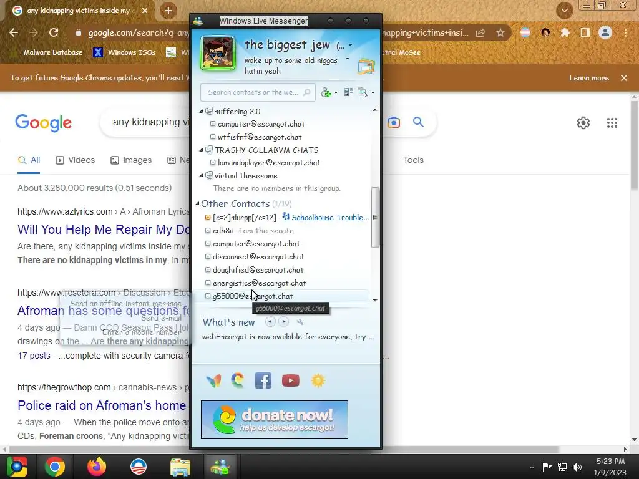
Task: Click the donate now banner
Action: (275, 420)
